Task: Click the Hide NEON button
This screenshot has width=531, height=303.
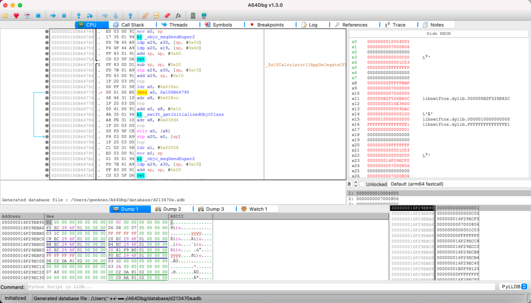Action: 439,34
